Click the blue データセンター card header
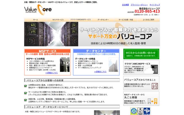Screen dimensions: 184x115 coord(96,51)
